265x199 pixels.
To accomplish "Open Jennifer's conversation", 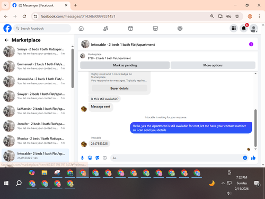I will point(36,126).
